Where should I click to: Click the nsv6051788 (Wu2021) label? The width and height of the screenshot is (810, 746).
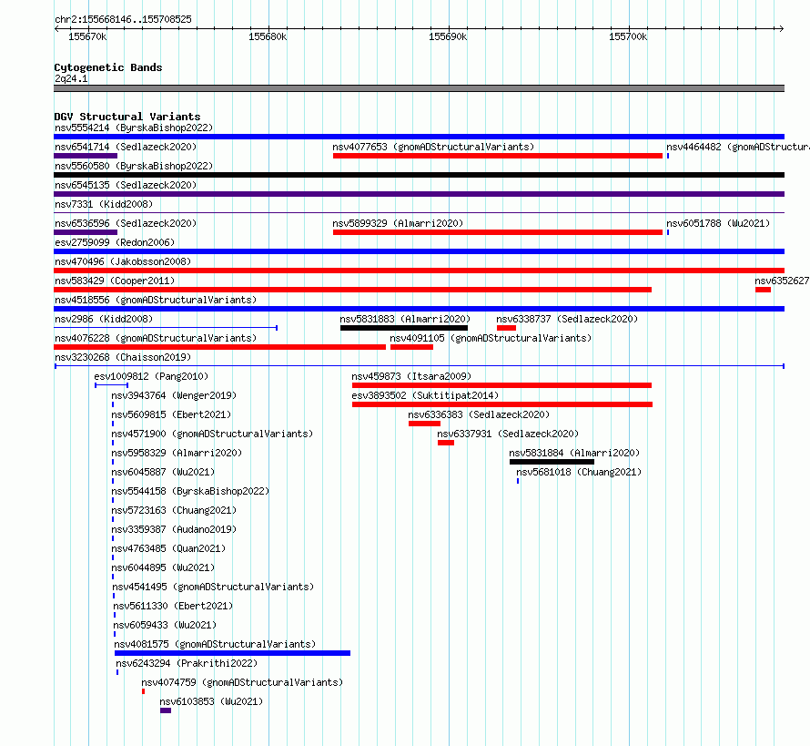tap(718, 223)
